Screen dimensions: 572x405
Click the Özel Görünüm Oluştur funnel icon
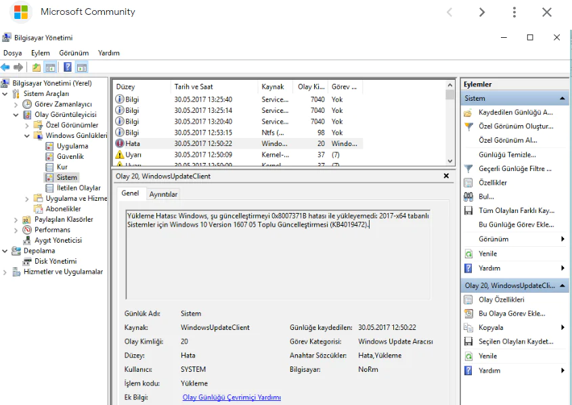pyautogui.click(x=468, y=126)
